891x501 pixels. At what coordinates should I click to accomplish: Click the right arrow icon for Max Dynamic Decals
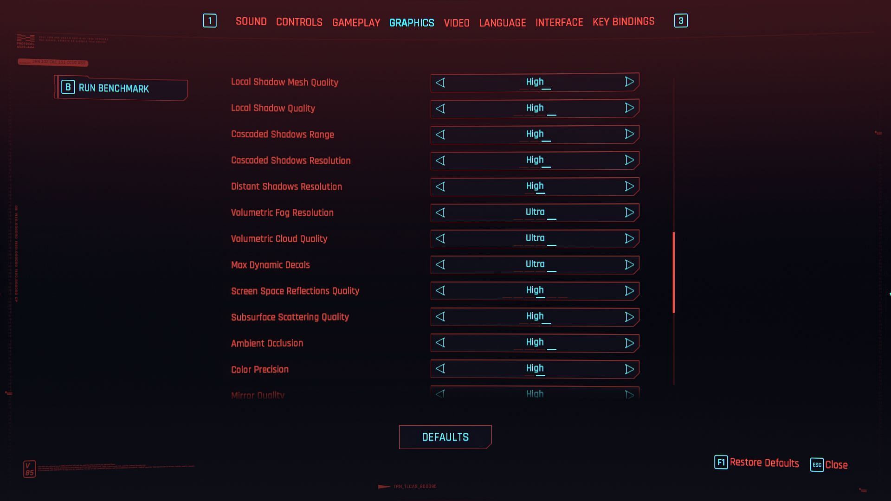pyautogui.click(x=628, y=264)
